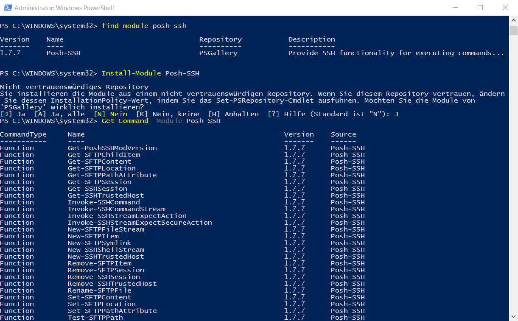Minimize the PowerShell window
The height and width of the screenshot is (321, 518).
456,8
